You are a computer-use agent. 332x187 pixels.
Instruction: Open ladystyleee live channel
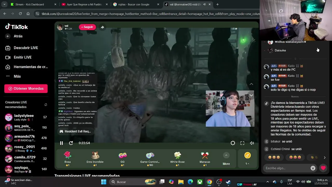(x=26, y=117)
